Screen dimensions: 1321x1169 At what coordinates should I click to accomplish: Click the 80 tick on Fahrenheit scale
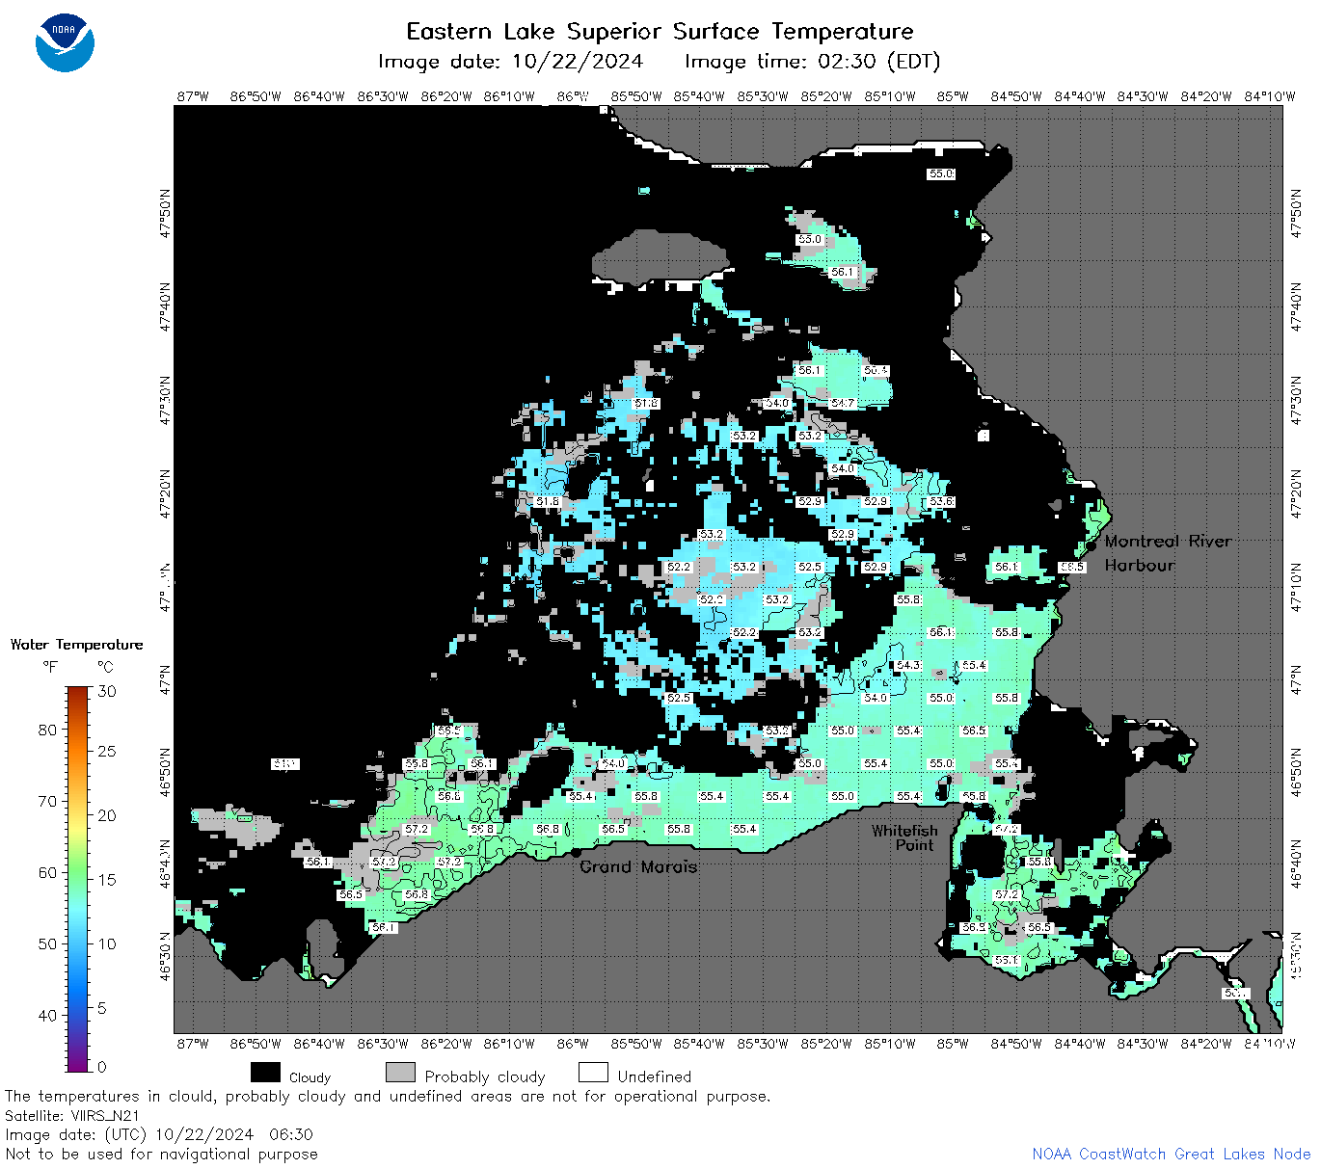pos(47,730)
